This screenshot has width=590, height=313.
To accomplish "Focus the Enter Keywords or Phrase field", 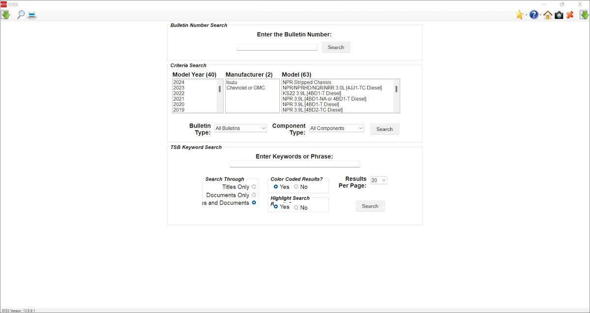I will pyautogui.click(x=295, y=164).
